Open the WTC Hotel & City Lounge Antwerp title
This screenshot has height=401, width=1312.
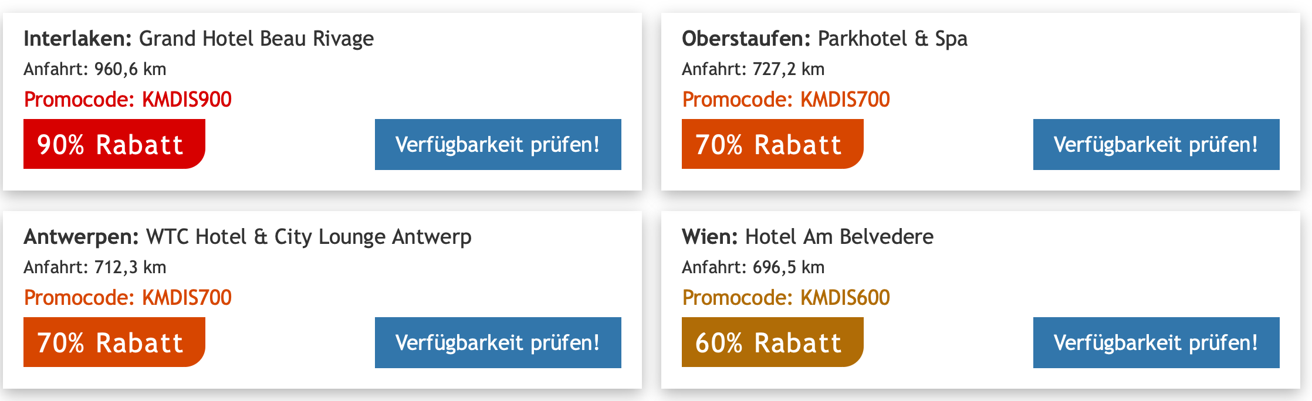248,237
